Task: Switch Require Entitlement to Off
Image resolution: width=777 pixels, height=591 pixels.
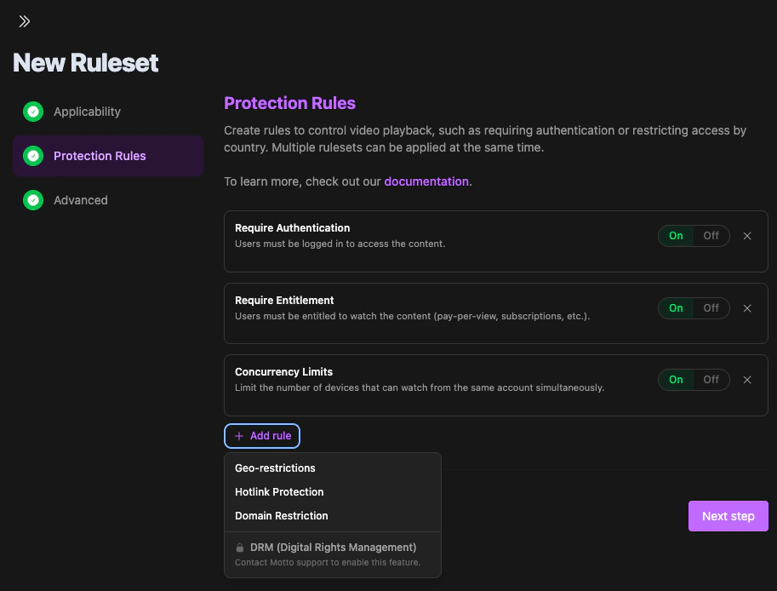Action: click(x=711, y=308)
